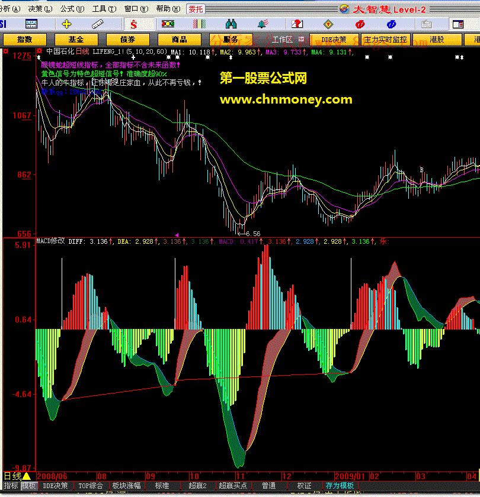Select the TOP综合 bottom tab
Screen dimensions: 480x497
[x=91, y=486]
